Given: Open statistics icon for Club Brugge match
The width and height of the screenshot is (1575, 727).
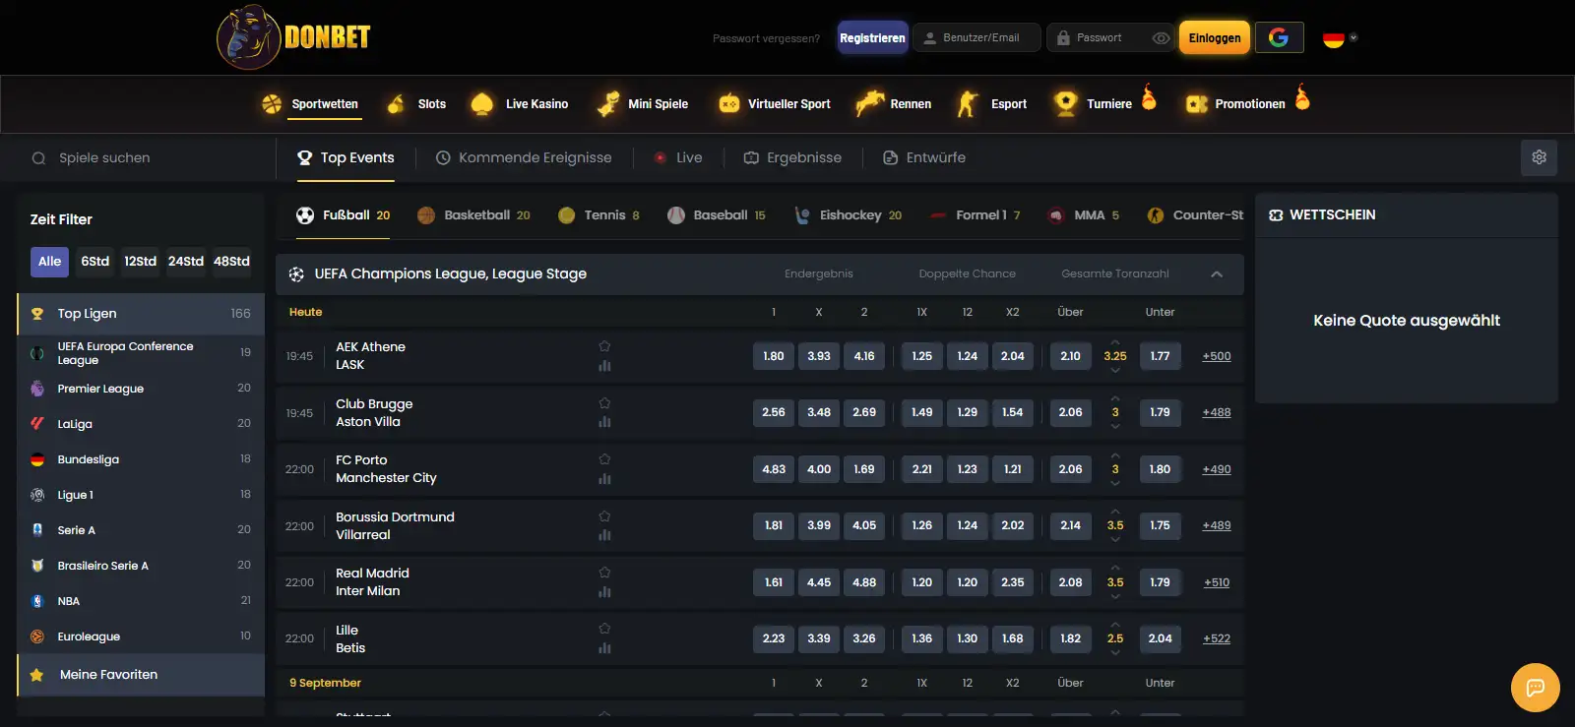Looking at the screenshot, I should coord(604,422).
